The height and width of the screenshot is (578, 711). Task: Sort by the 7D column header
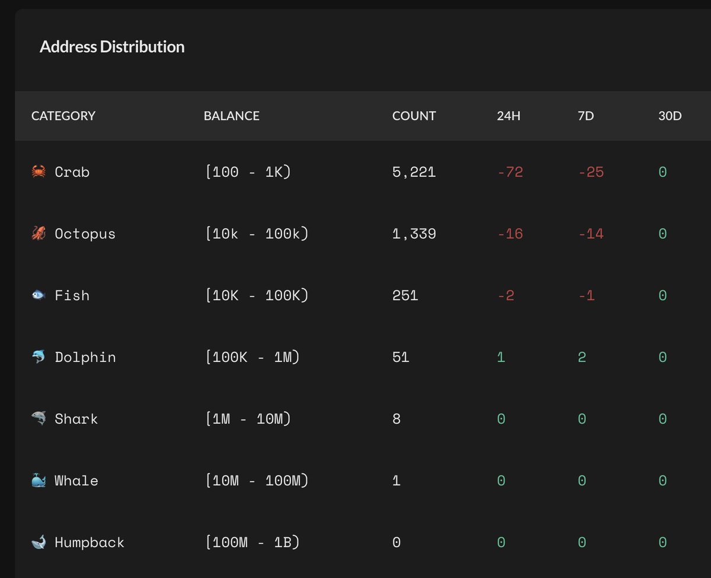click(x=585, y=116)
